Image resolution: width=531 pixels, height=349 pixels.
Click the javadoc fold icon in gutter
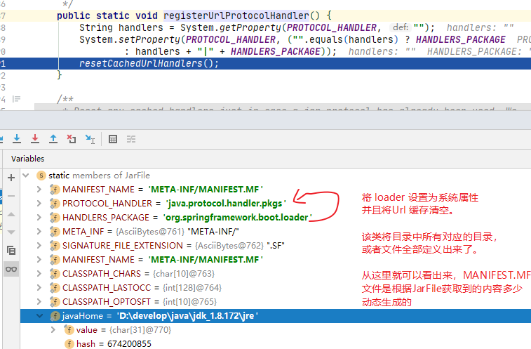[x=16, y=99]
